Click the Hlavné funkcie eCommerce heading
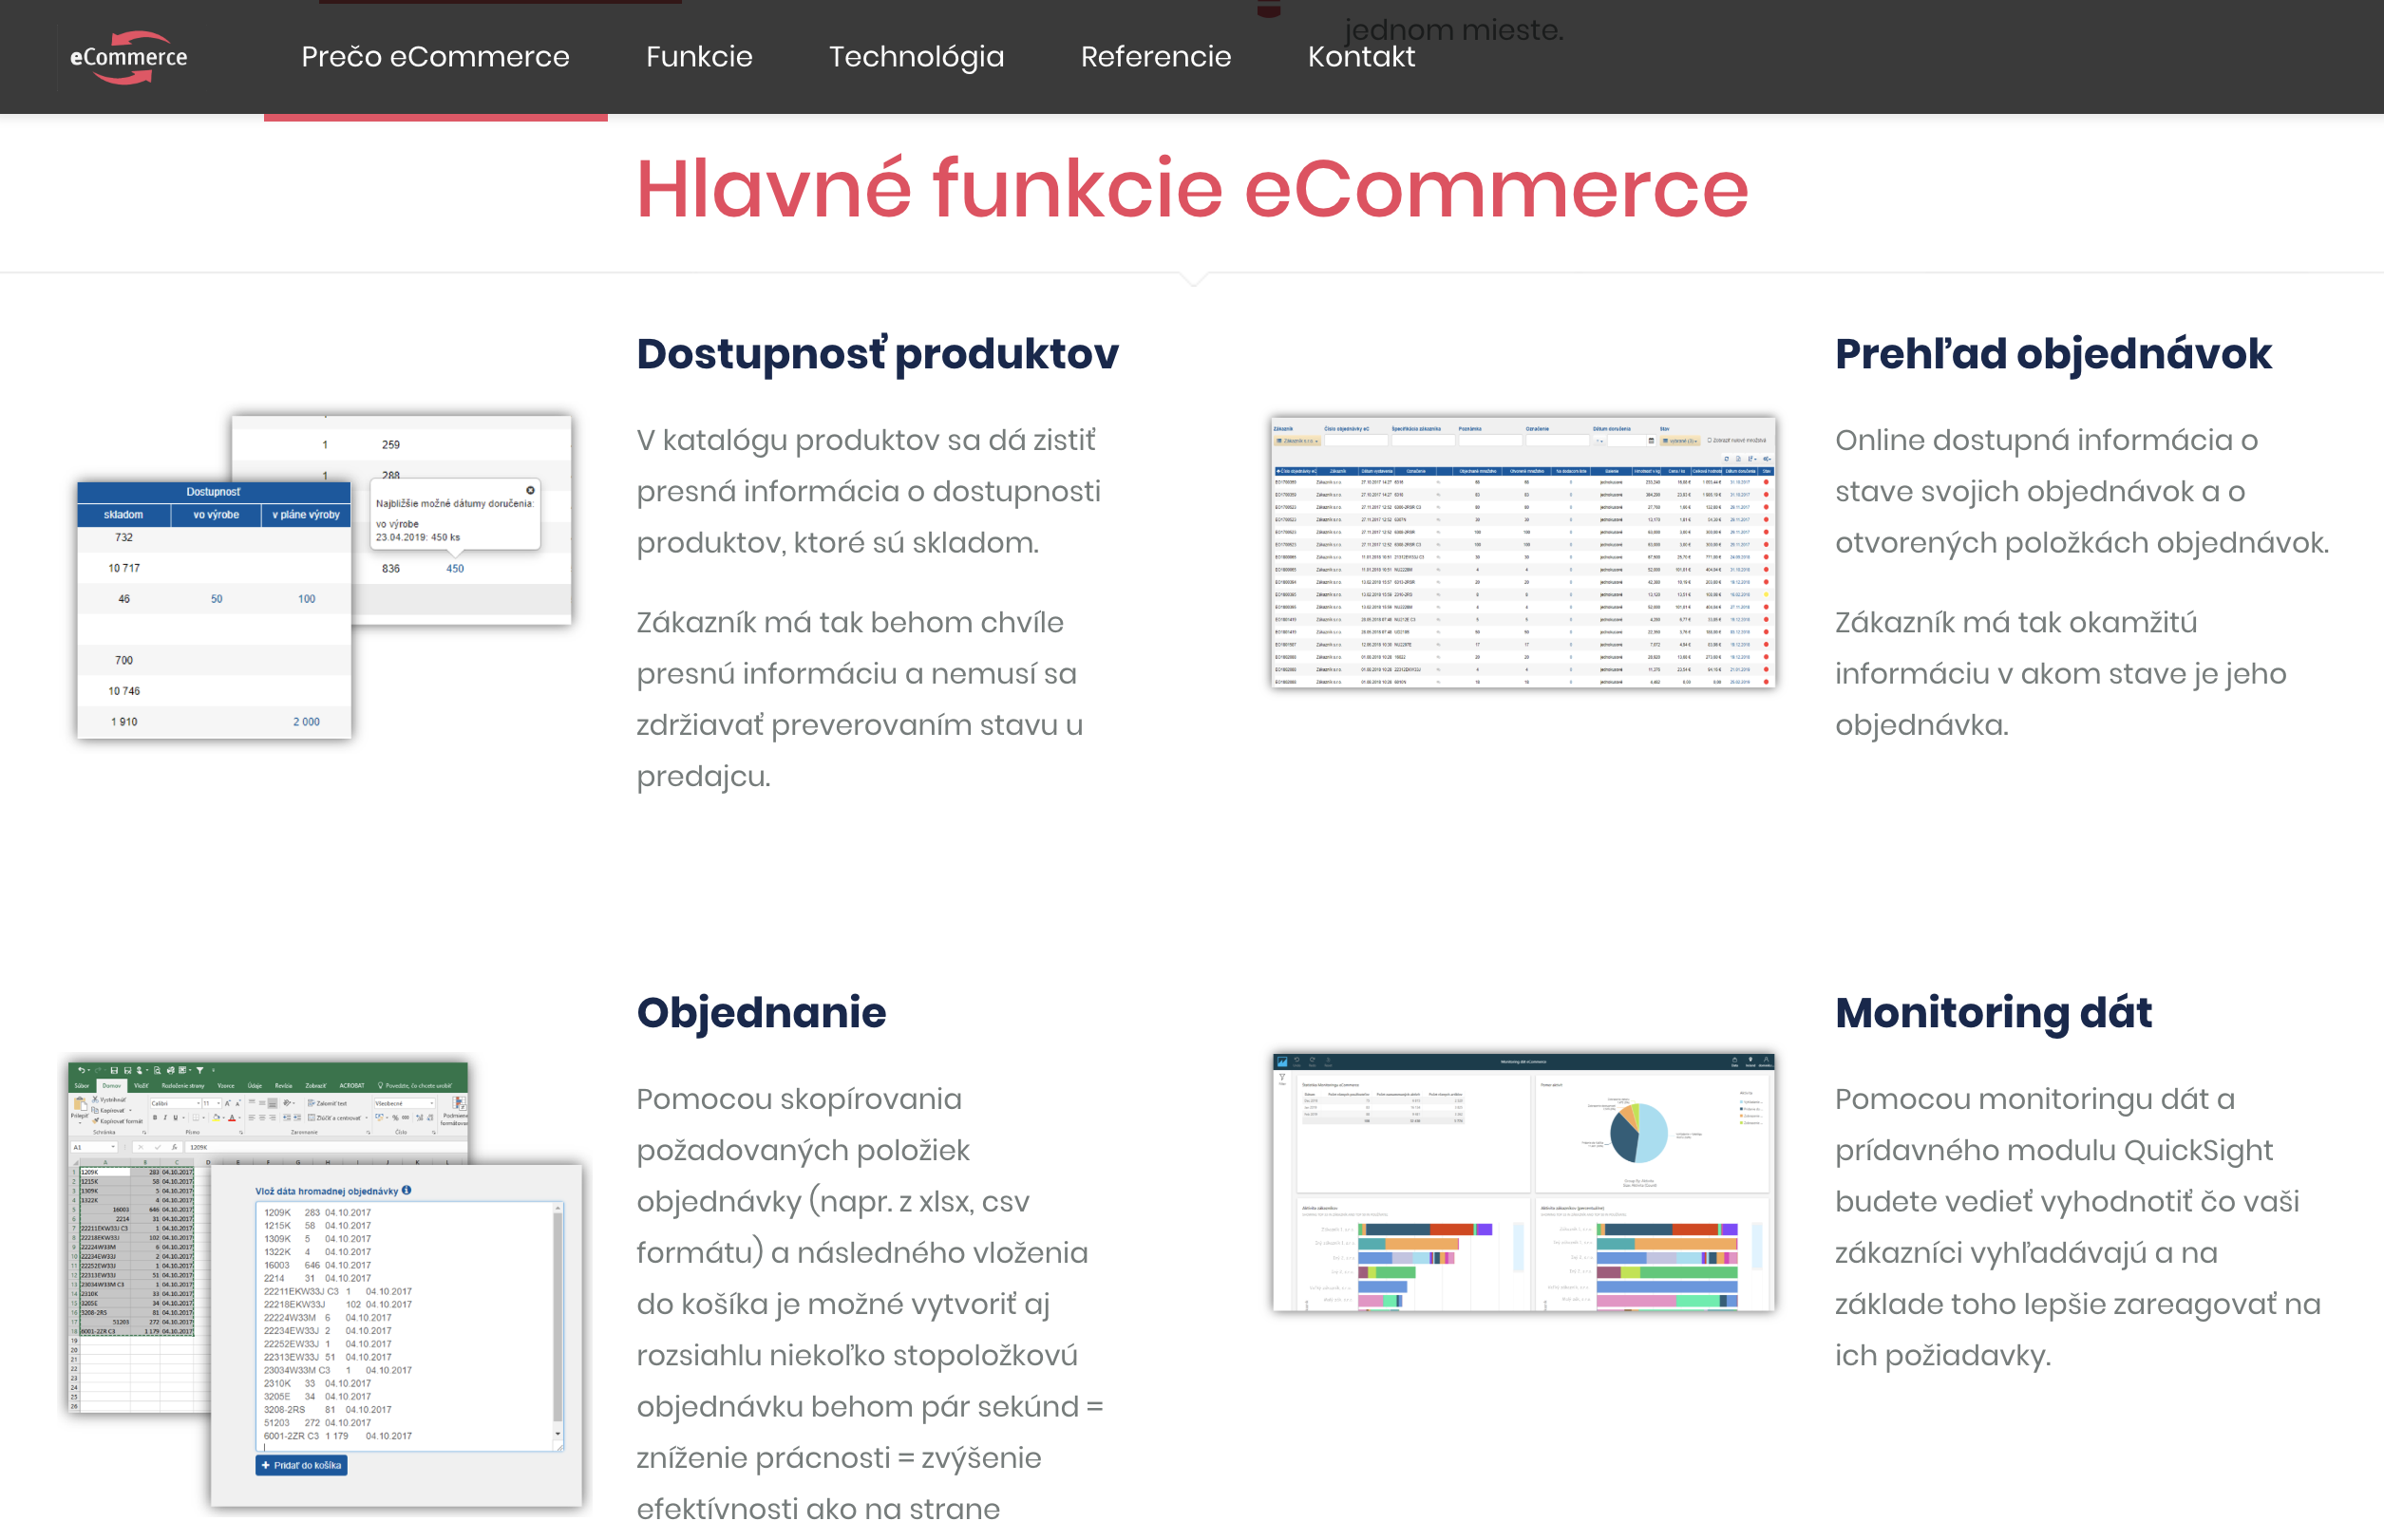2384x1540 pixels. point(1191,189)
